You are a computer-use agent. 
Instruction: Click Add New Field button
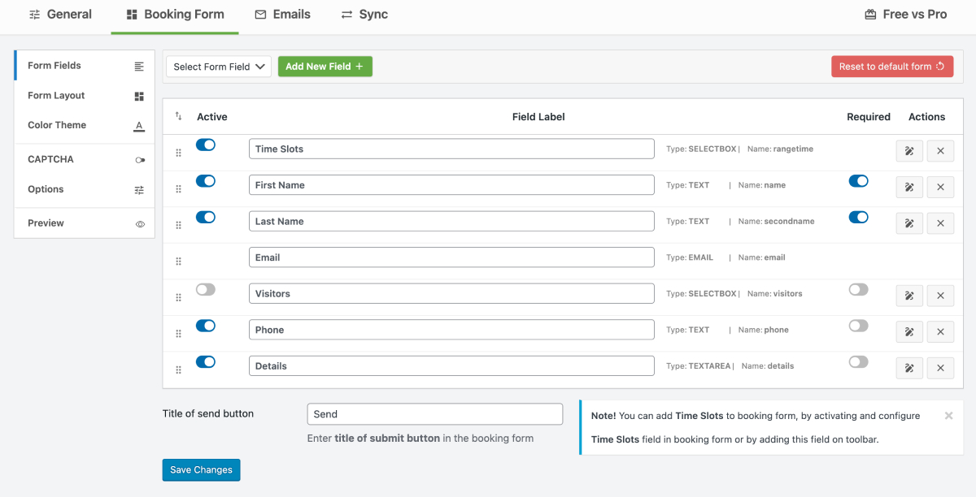(325, 67)
